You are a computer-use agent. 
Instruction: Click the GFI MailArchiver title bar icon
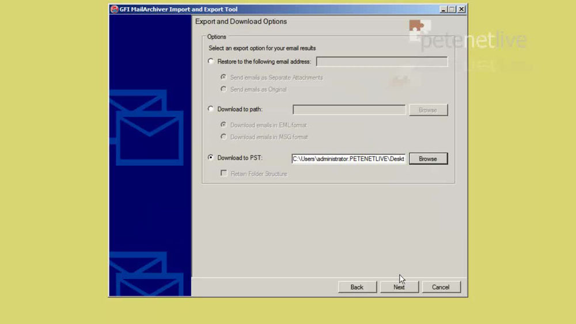point(114,9)
